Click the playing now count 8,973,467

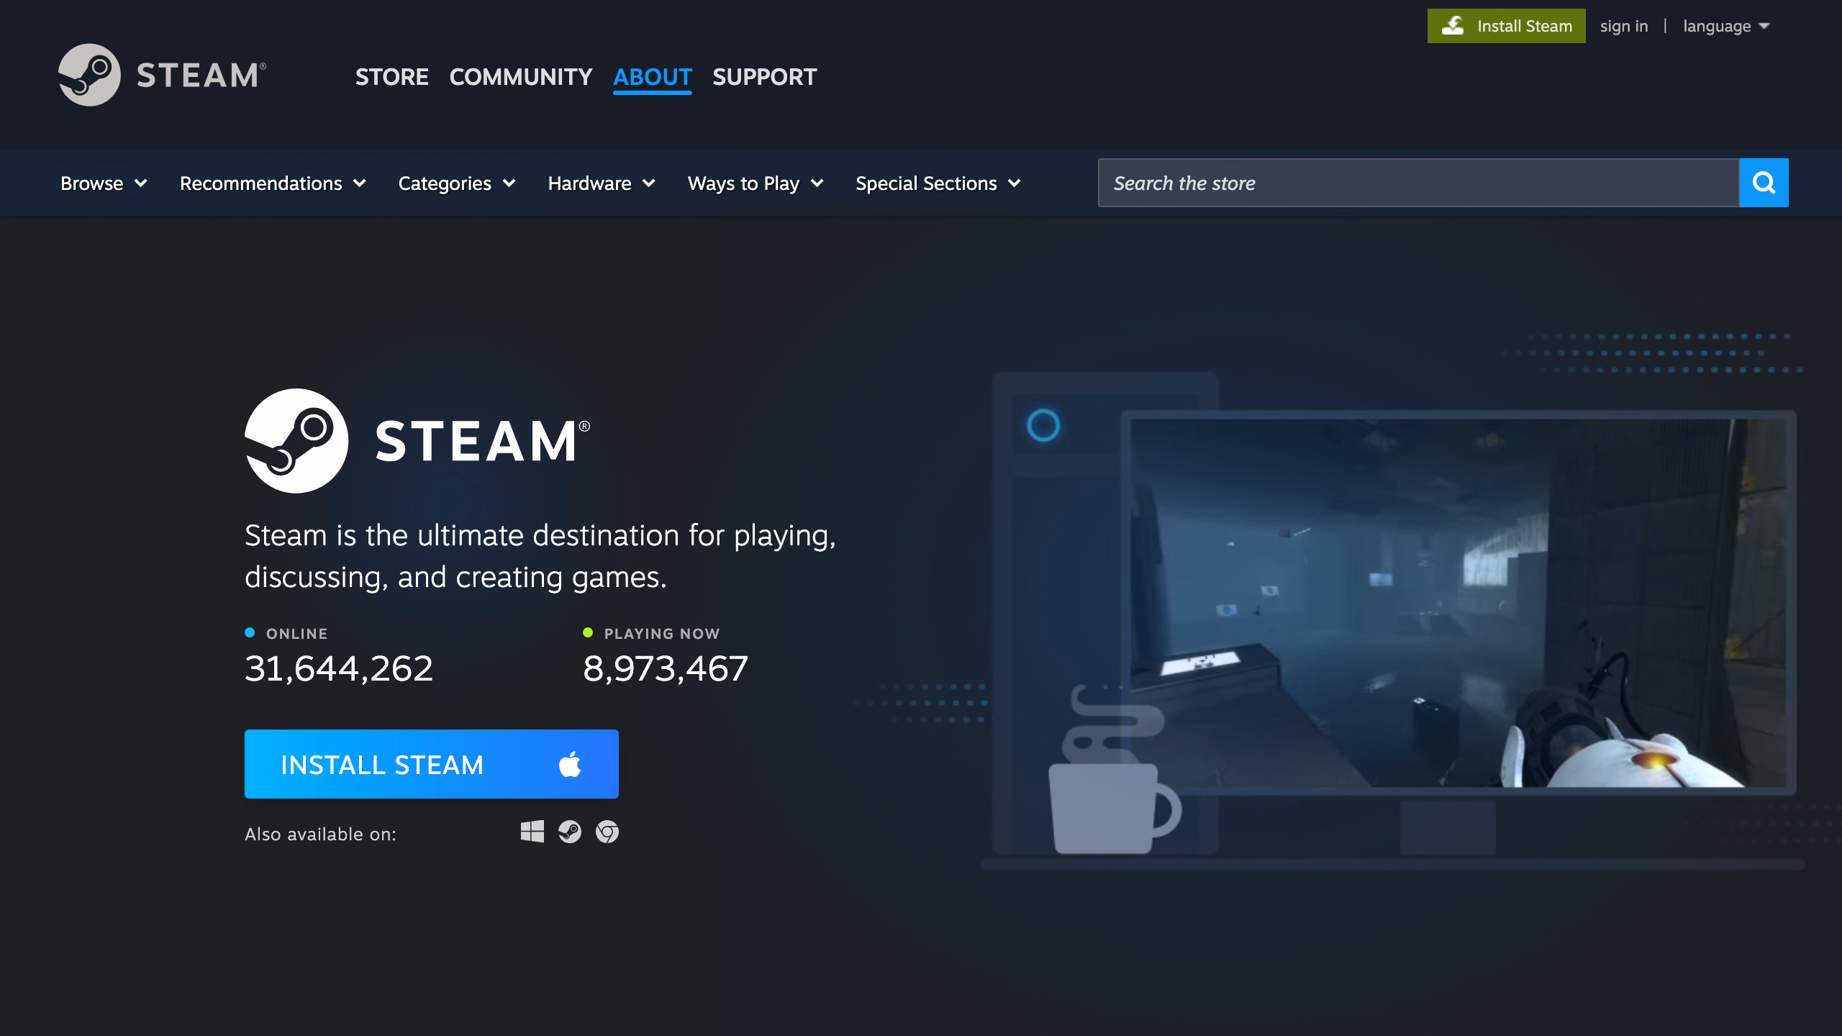pyautogui.click(x=666, y=668)
